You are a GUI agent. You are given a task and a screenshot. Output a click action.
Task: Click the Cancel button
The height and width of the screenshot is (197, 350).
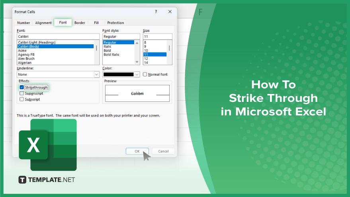tap(163, 151)
